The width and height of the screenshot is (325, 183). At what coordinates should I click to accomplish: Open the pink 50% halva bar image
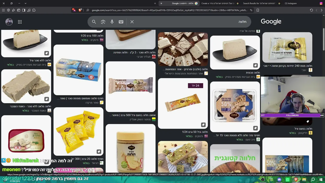coord(131,86)
